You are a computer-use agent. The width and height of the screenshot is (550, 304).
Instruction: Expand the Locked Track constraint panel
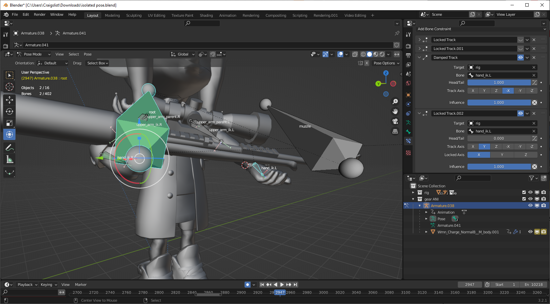(x=419, y=40)
